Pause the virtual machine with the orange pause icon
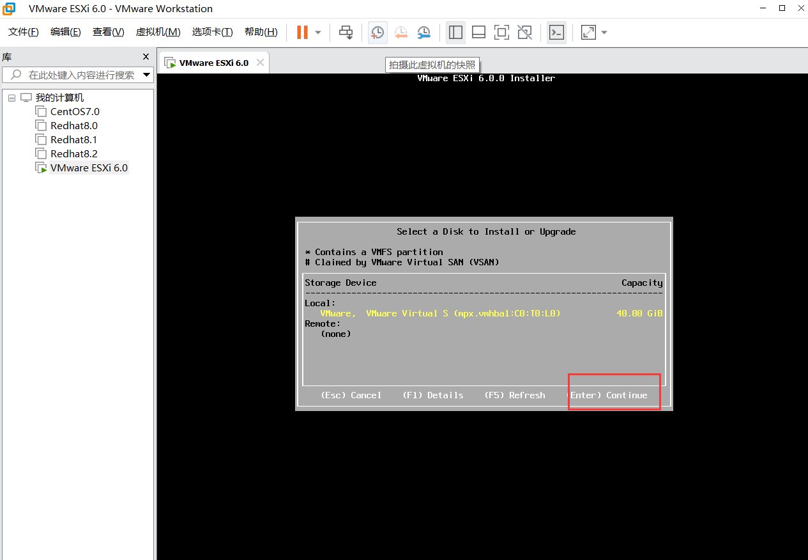Viewport: 808px width, 560px height. [302, 32]
